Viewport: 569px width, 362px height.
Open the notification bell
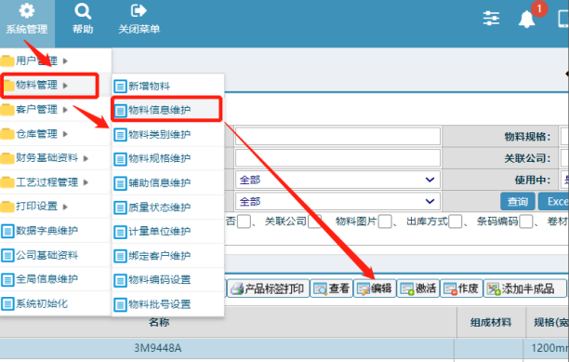(526, 20)
